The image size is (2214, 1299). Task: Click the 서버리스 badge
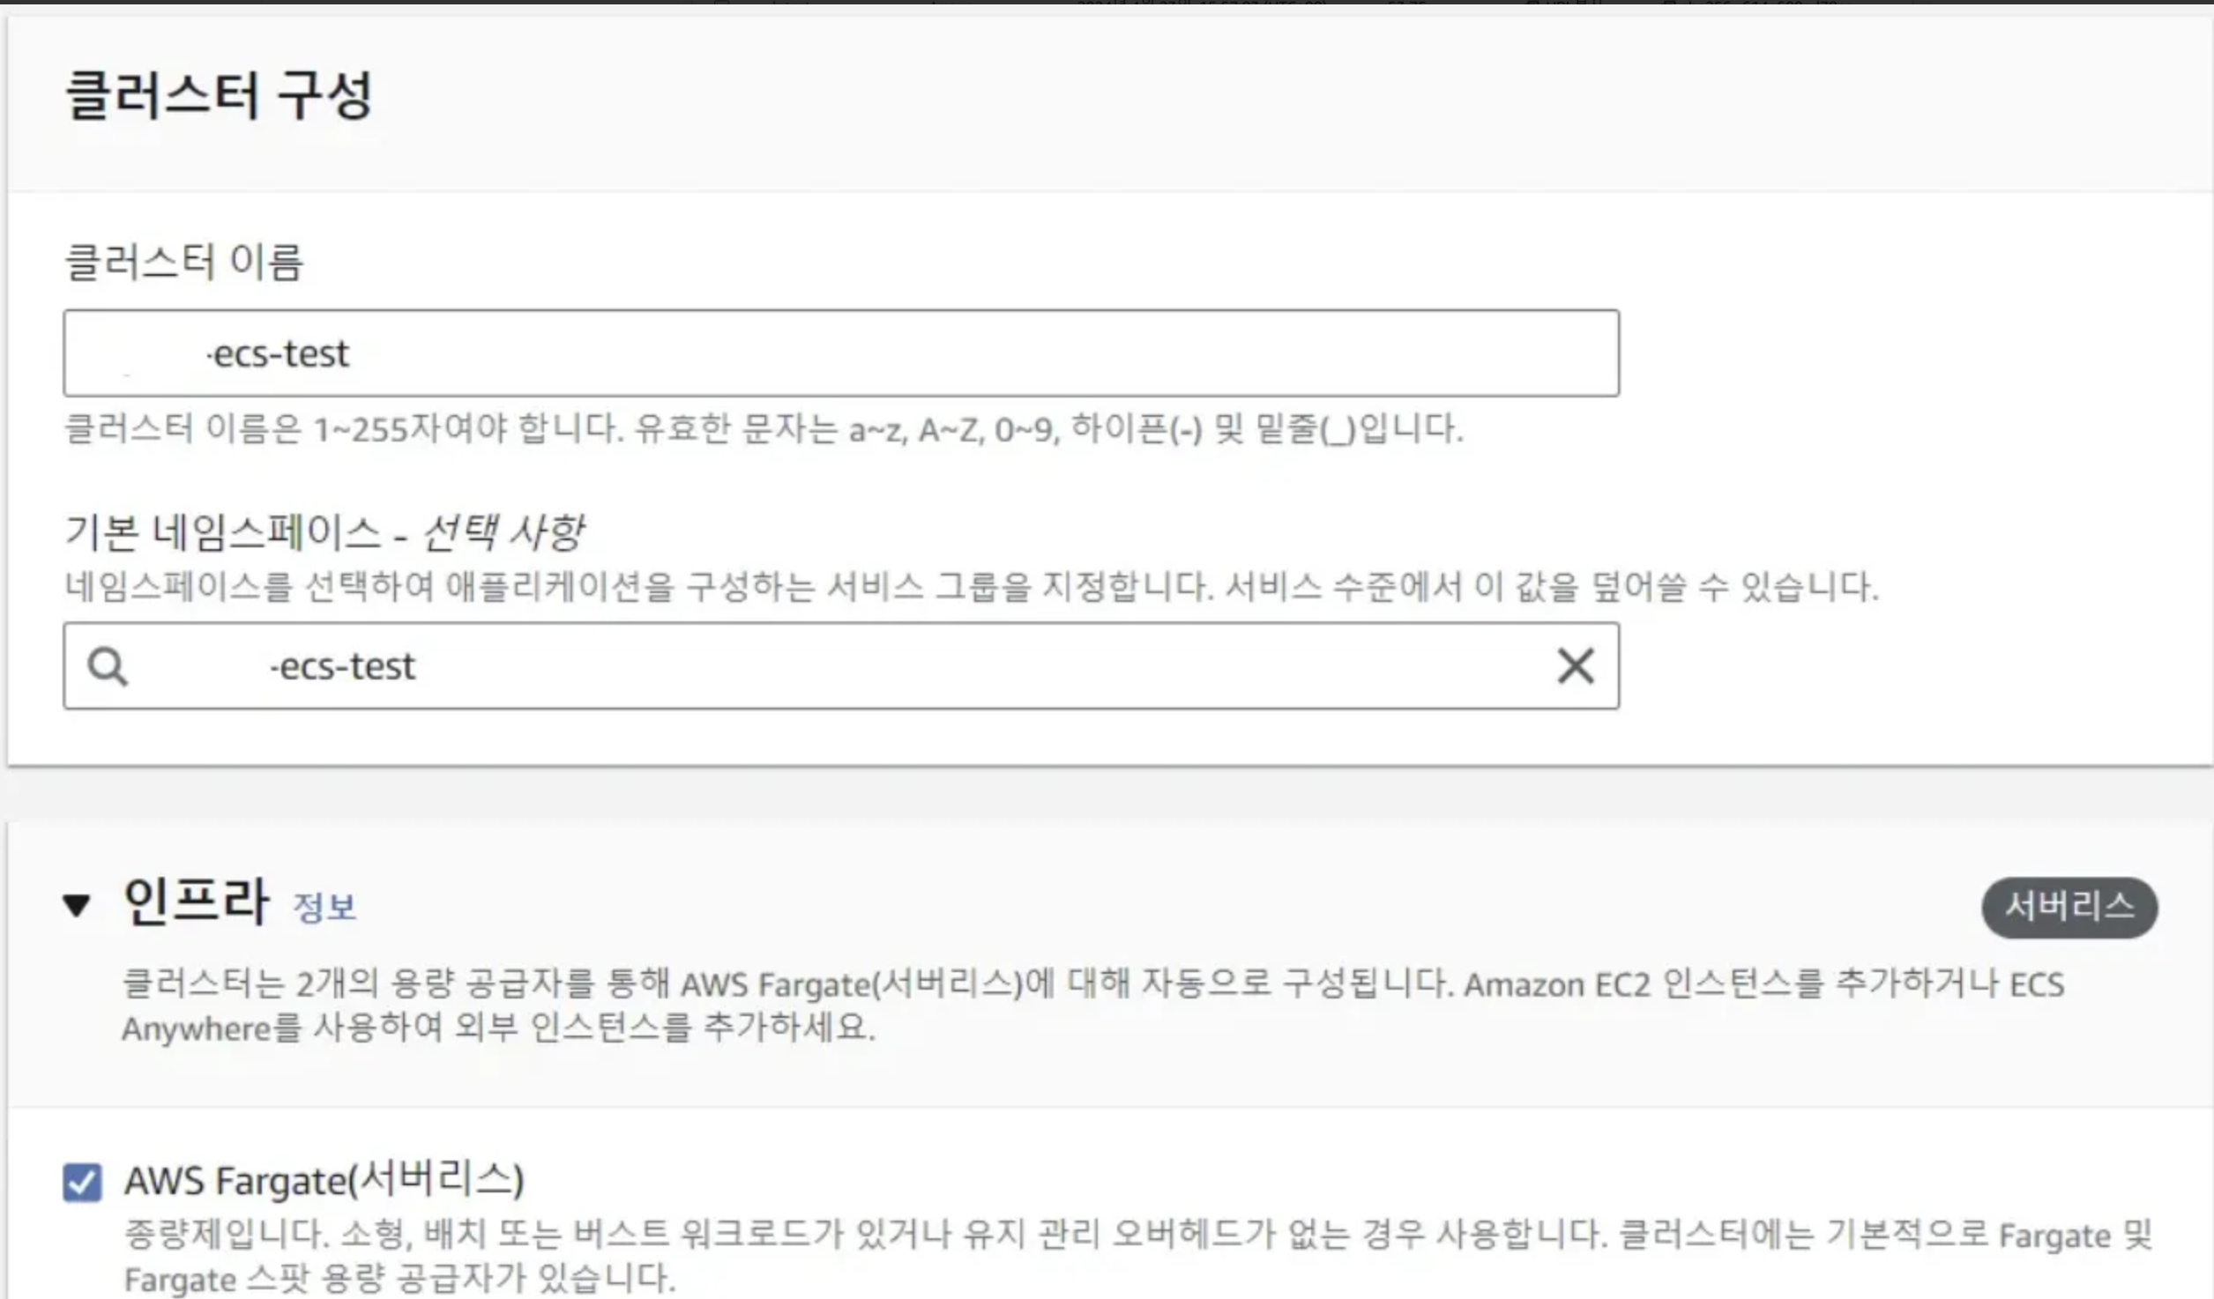point(2069,907)
